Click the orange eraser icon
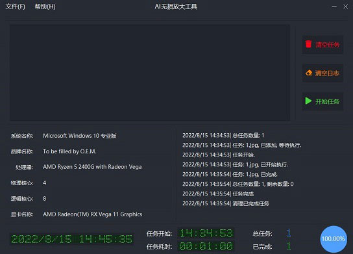 pyautogui.click(x=309, y=73)
